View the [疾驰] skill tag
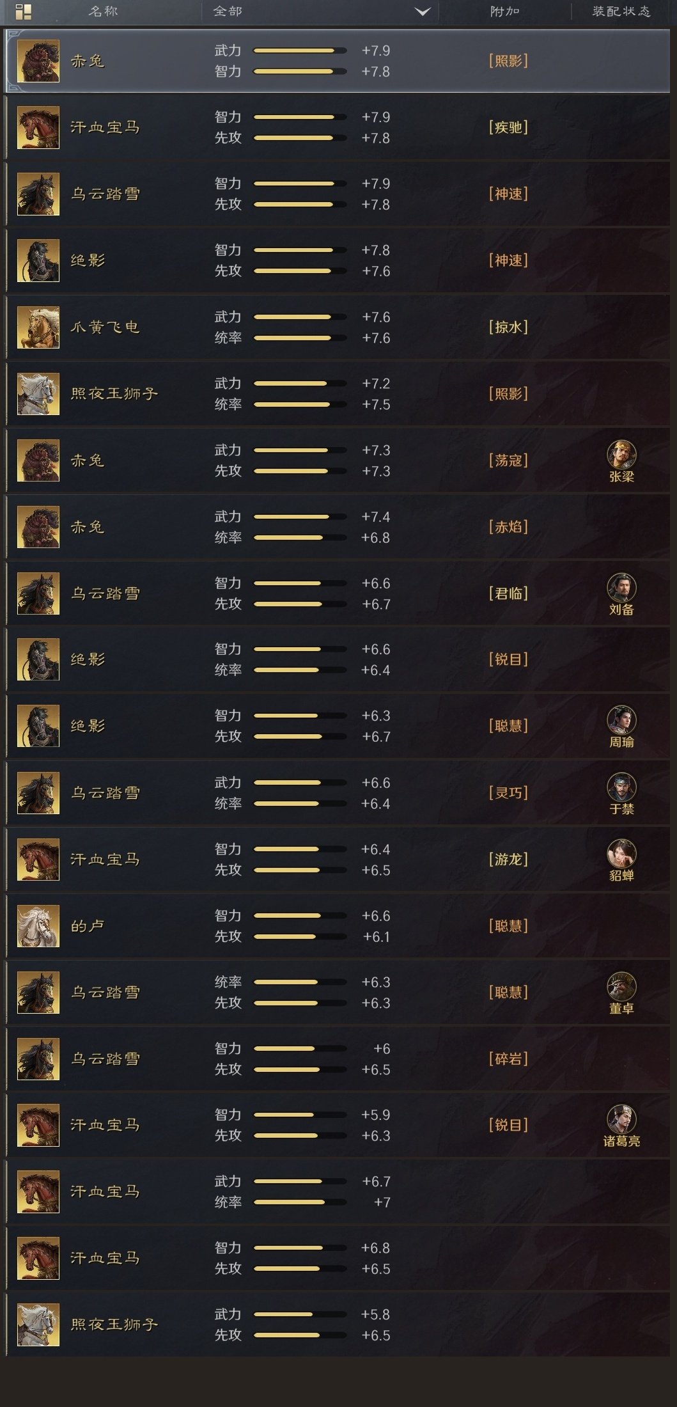 pos(508,127)
